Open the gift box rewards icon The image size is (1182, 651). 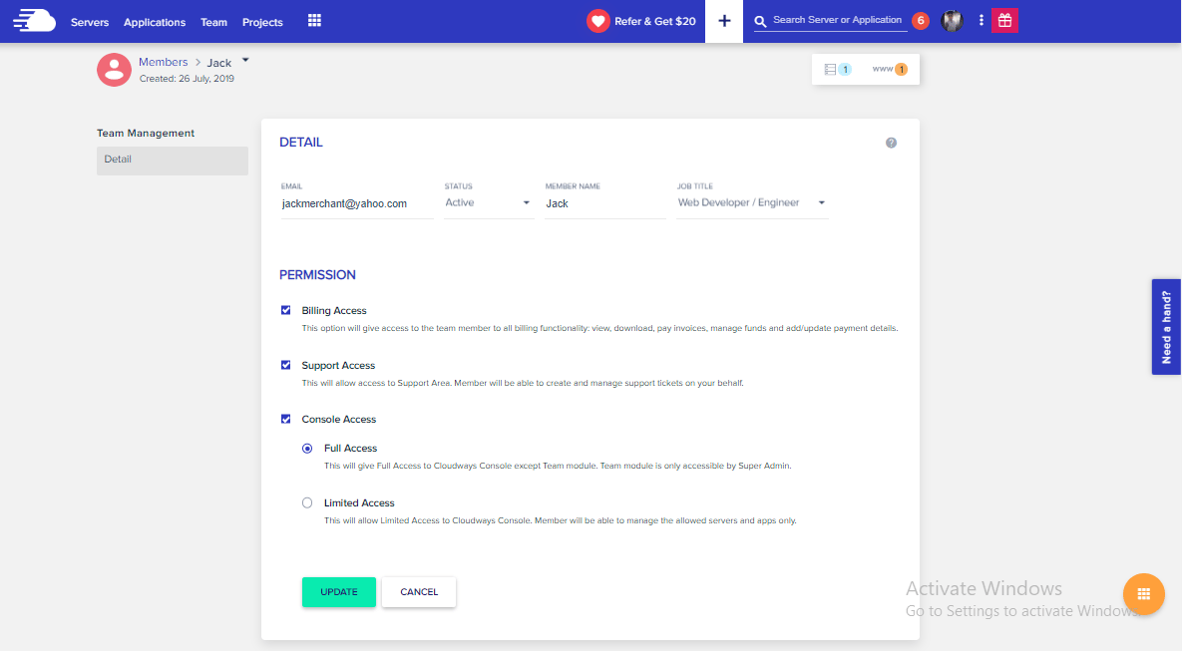coord(1004,20)
